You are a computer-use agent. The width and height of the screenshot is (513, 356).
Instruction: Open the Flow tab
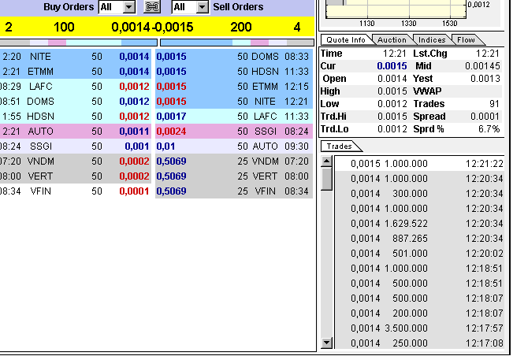pos(466,39)
